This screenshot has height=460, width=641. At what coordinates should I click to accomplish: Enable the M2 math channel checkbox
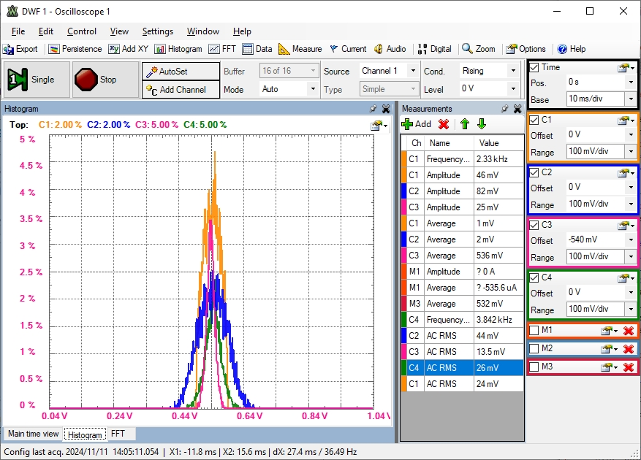click(x=534, y=348)
